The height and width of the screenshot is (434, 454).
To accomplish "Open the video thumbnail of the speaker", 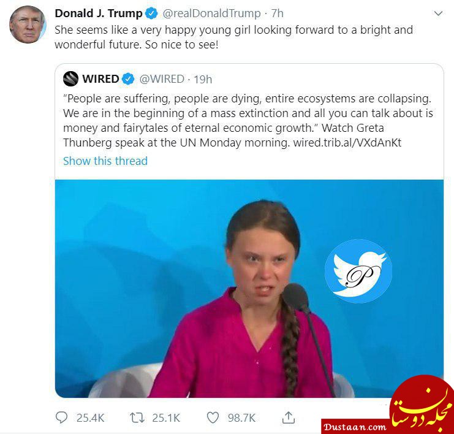I will [x=249, y=289].
